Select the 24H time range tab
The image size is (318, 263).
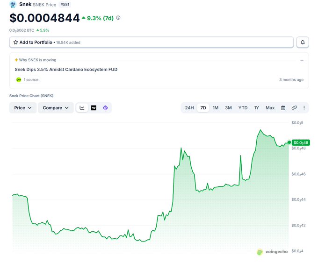(189, 108)
